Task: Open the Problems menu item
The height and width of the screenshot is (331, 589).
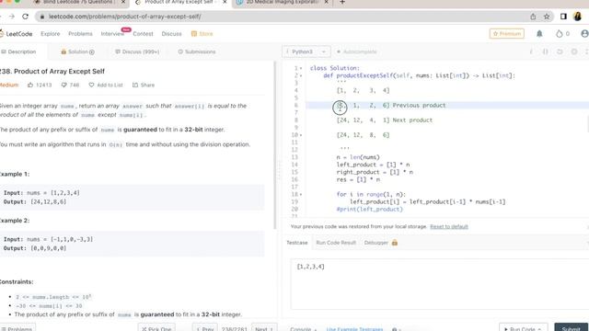Action: pyautogui.click(x=80, y=34)
